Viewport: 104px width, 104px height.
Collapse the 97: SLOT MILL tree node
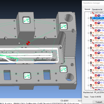[x=88, y=18]
